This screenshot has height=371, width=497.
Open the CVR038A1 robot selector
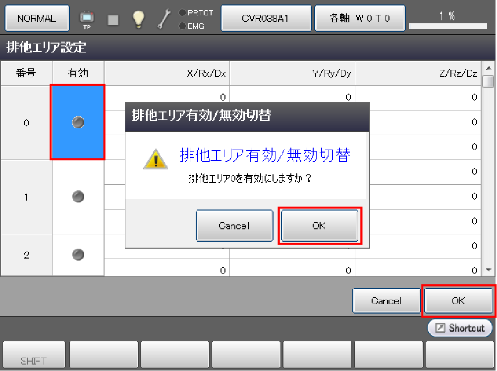pos(266,18)
